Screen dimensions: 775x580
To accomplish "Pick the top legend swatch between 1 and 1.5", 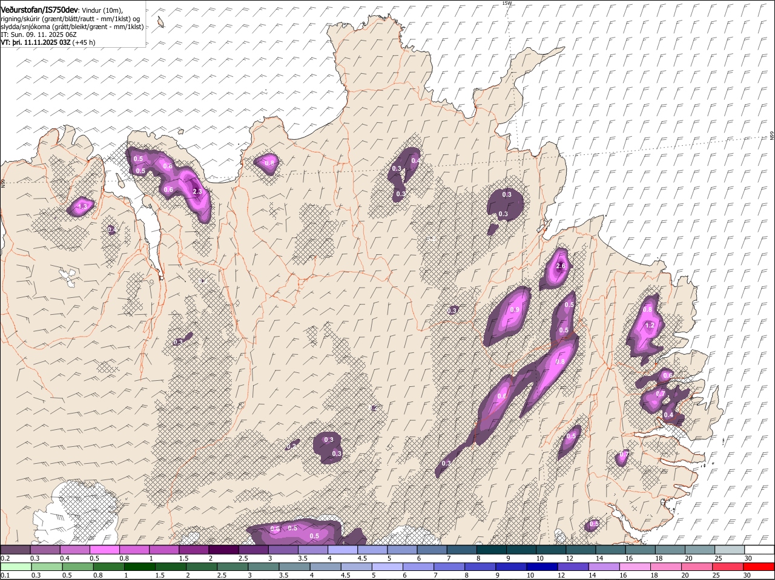I will tap(164, 549).
